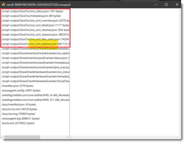
Task: Select SiosOvs/ovs_status.json (167 bytes)
Action: 33,11
